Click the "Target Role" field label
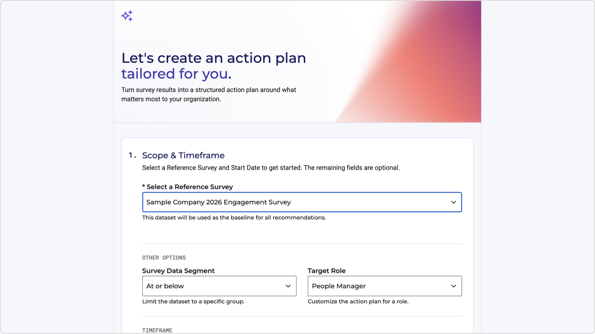This screenshot has width=595, height=334. click(327, 271)
